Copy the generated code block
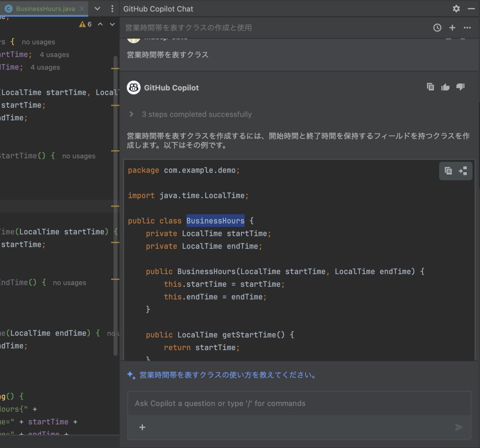The image size is (480, 448). (448, 171)
